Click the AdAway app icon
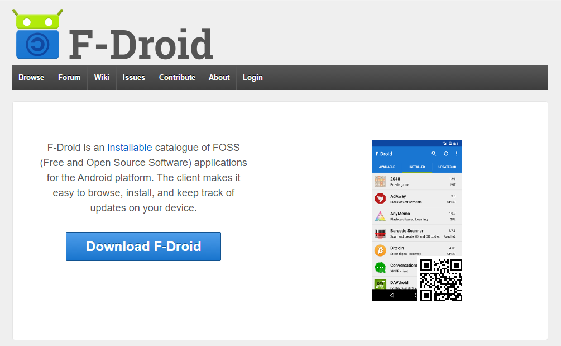 coord(380,198)
